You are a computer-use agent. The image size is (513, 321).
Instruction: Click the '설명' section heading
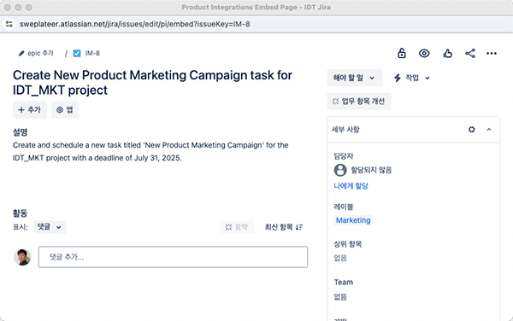(x=20, y=132)
